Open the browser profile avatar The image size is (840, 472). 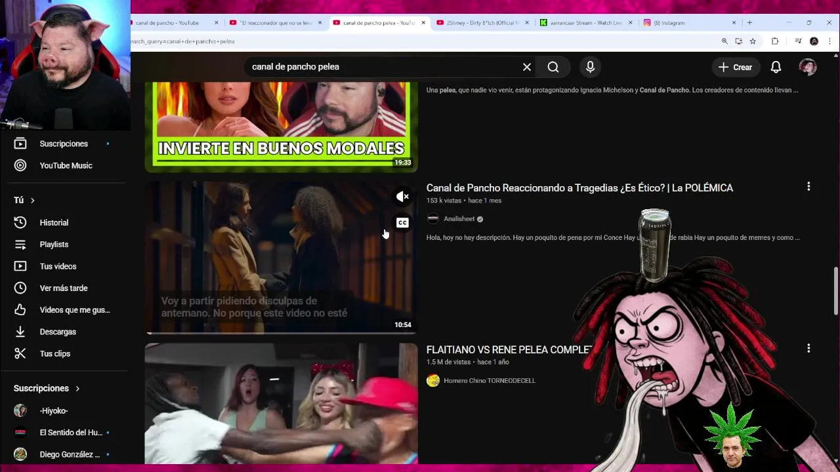(x=814, y=41)
